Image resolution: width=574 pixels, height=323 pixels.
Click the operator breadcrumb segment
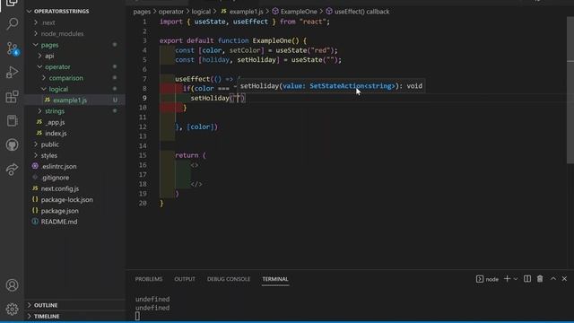[x=171, y=12]
